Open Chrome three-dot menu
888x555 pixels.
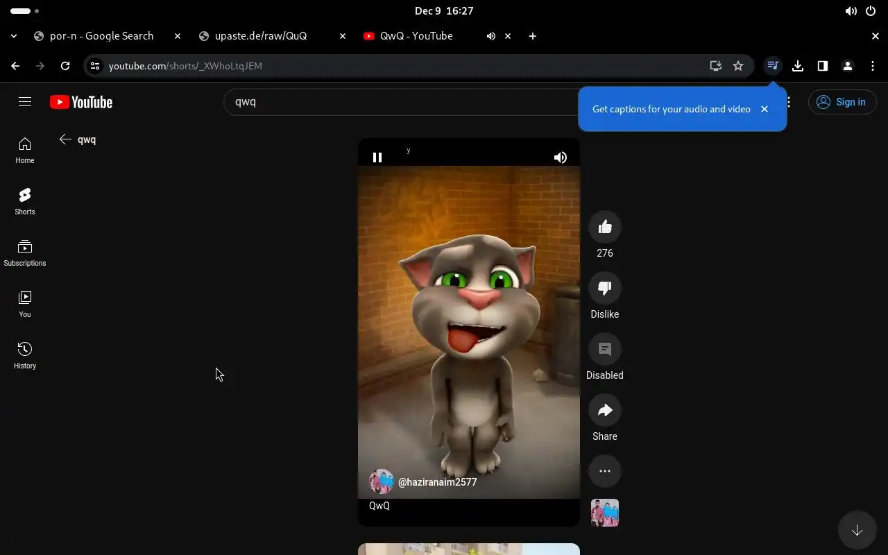click(x=873, y=66)
